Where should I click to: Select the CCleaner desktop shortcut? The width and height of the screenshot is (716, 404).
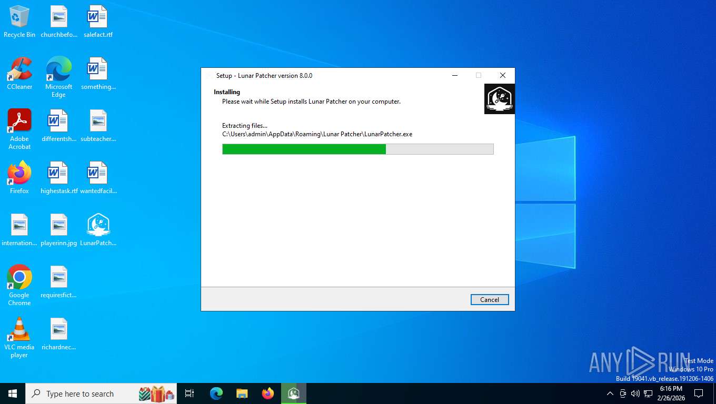(x=19, y=74)
